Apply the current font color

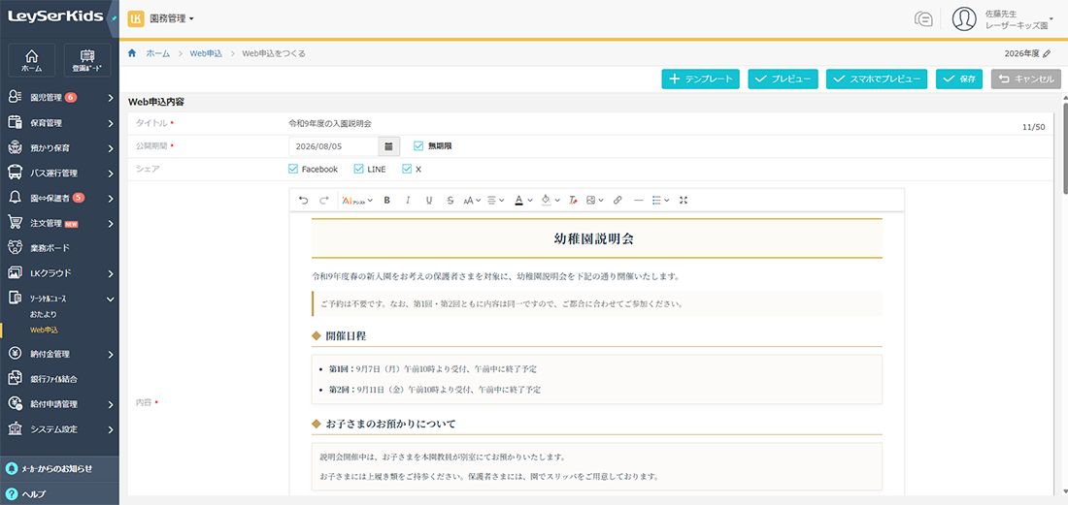[x=518, y=200]
